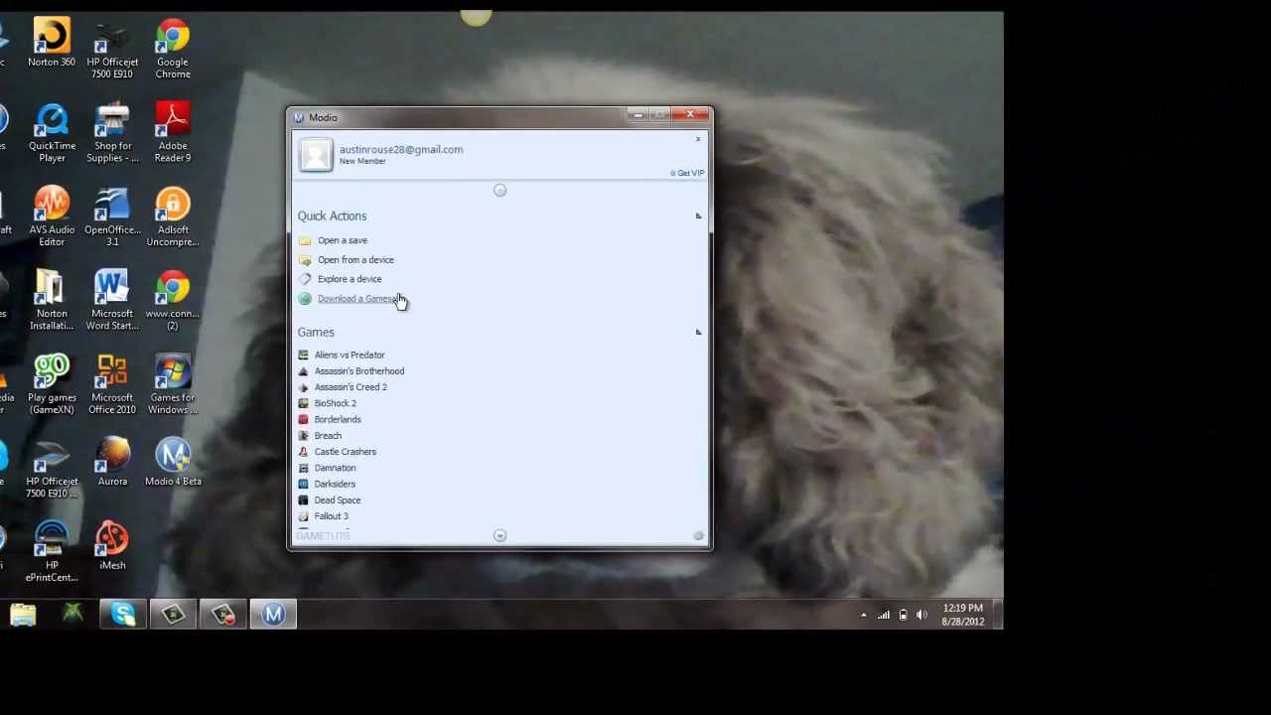Open Norton Installation desktop folder
This screenshot has width=1271, height=715.
coord(52,300)
